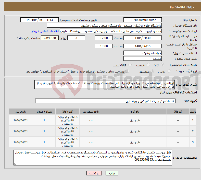The width and height of the screenshot is (201, 180).
Task: Click the buyer organization name field
Action: pos(104,25)
